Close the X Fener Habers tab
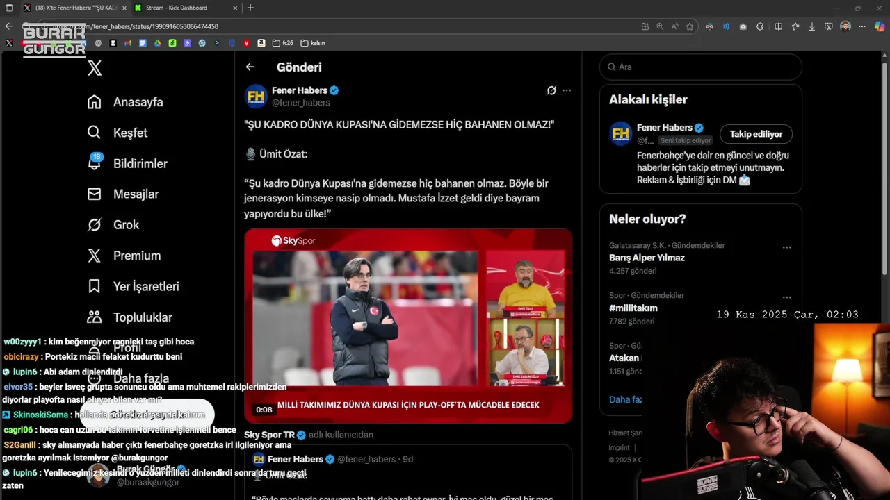 coord(123,8)
